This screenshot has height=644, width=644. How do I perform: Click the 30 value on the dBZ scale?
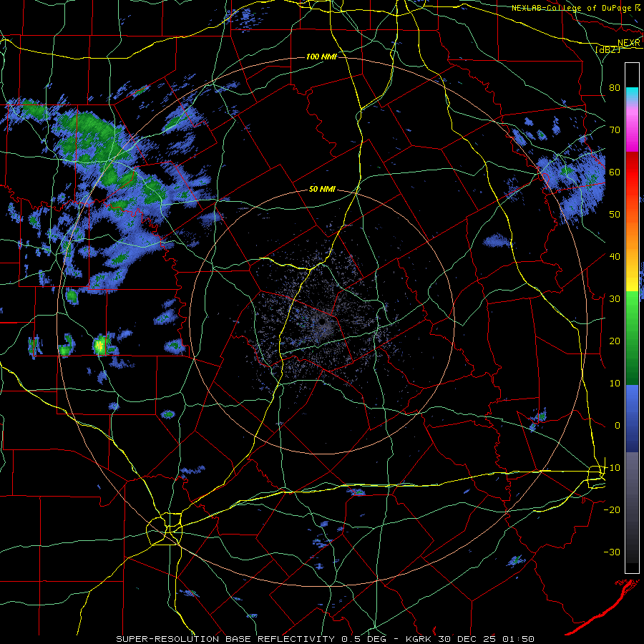coord(615,298)
